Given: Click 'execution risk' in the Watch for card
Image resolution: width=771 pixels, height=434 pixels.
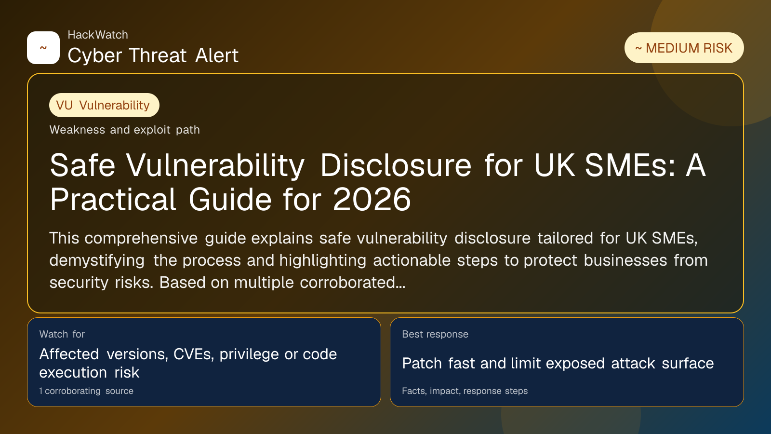Looking at the screenshot, I should coord(89,372).
